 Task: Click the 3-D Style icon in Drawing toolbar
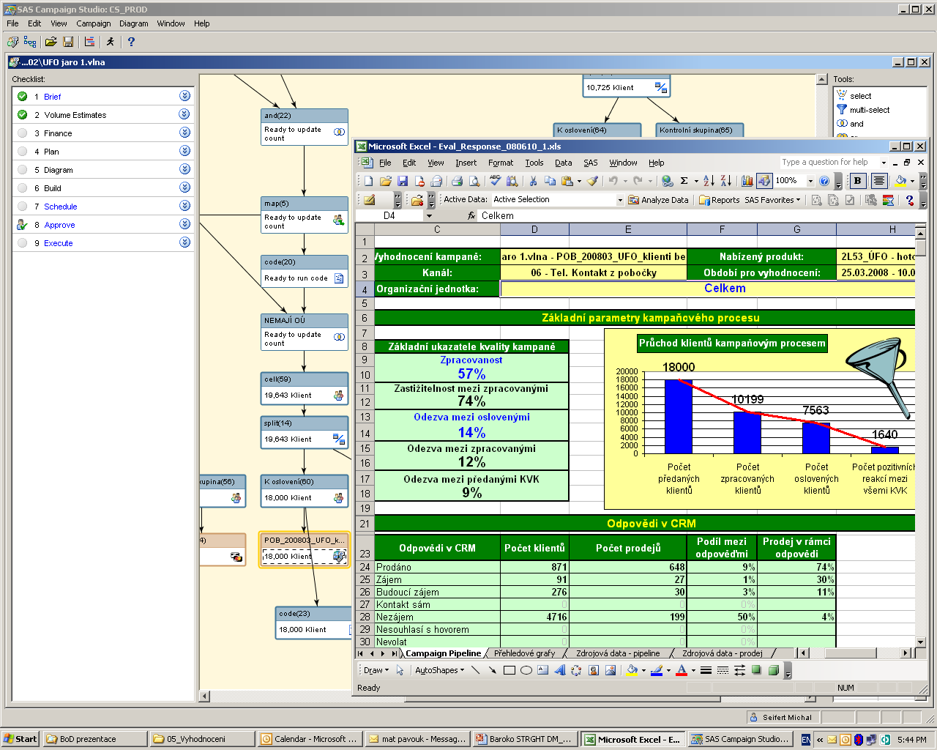pyautogui.click(x=774, y=670)
